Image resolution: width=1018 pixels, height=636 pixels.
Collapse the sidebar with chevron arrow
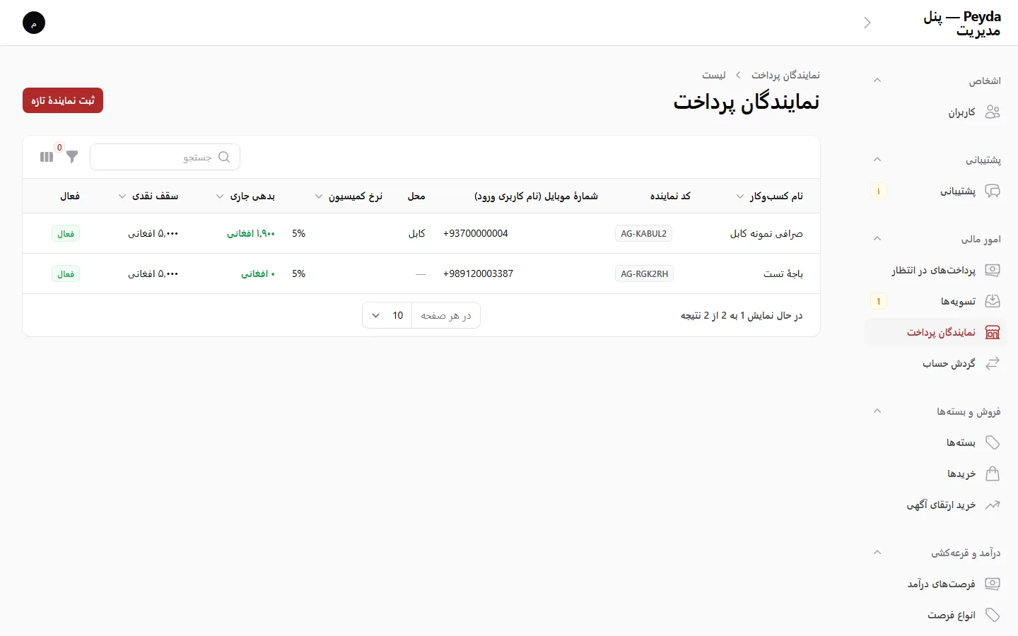tap(867, 23)
